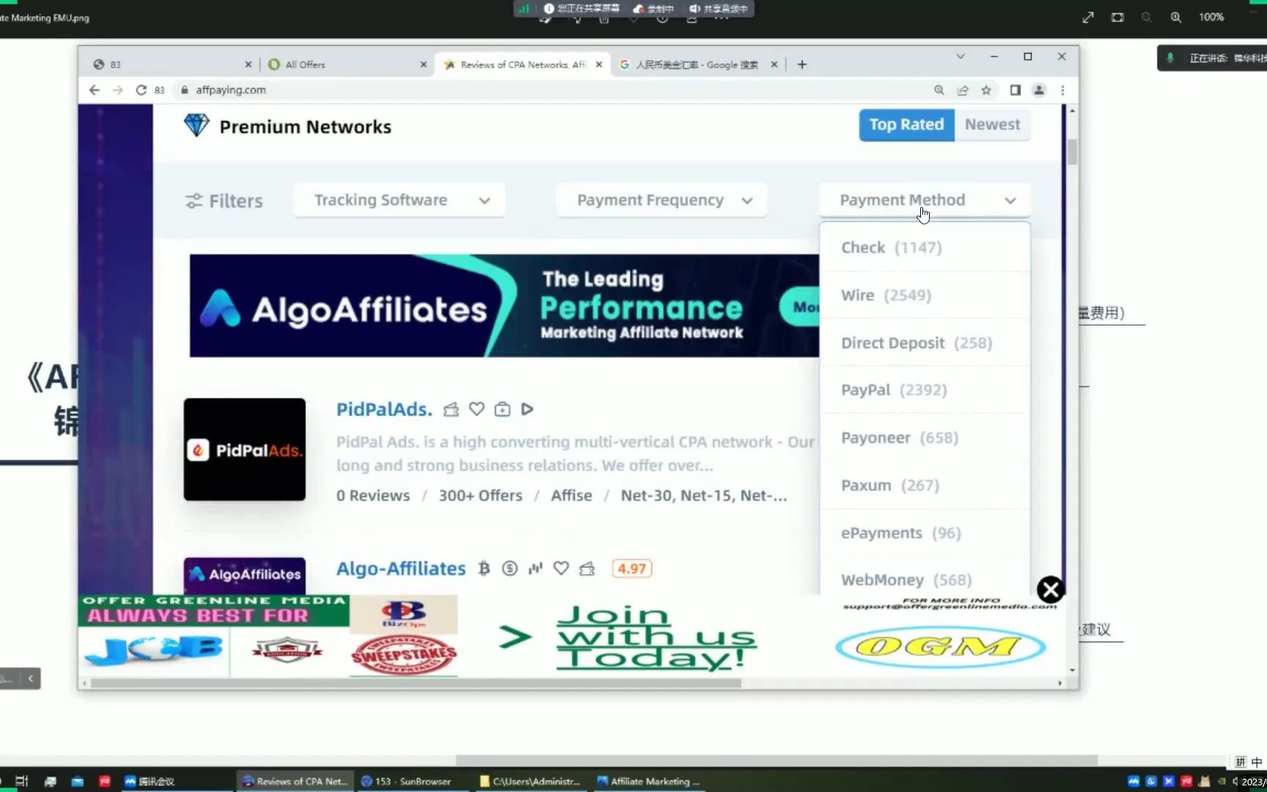
Task: Select Direct Deposit (258) option
Action: point(925,343)
